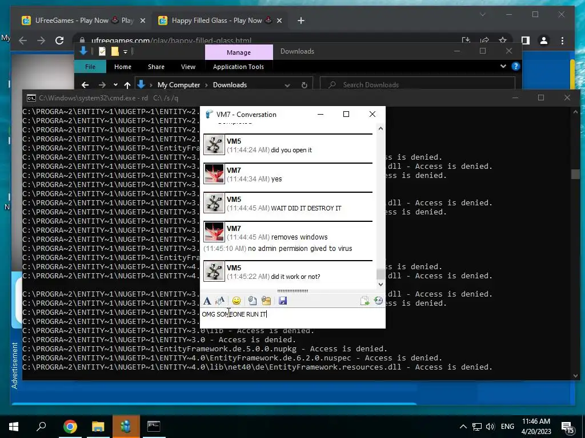
Task: Click the Explorer back arrow
Action: [85, 85]
